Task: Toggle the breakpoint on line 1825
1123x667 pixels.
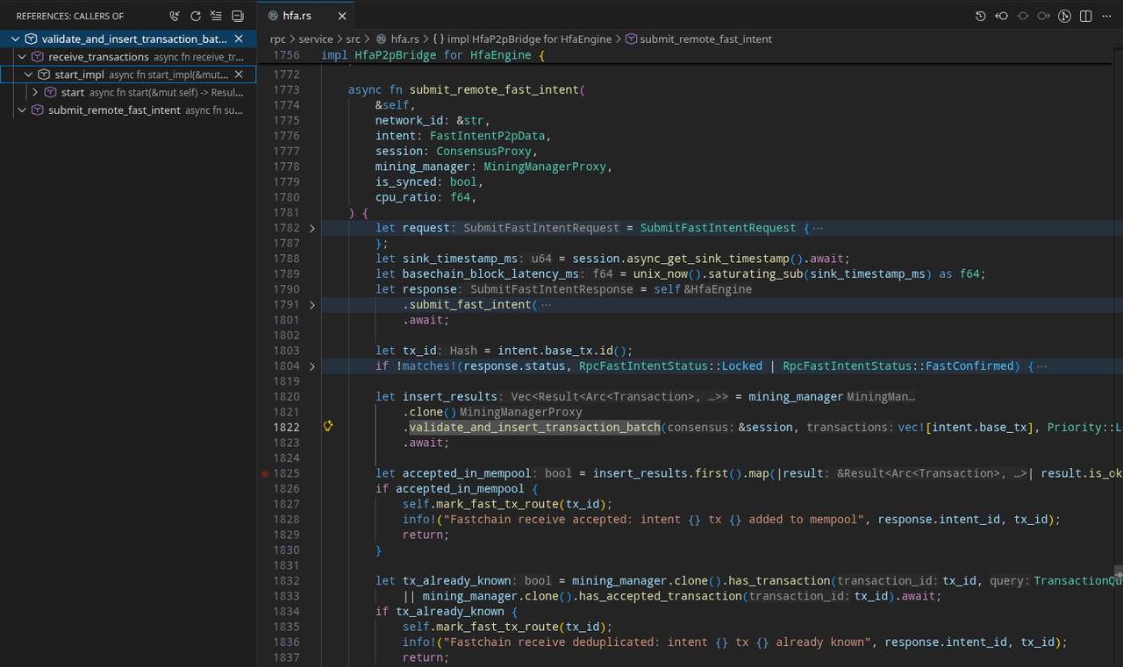Action: pyautogui.click(x=265, y=473)
